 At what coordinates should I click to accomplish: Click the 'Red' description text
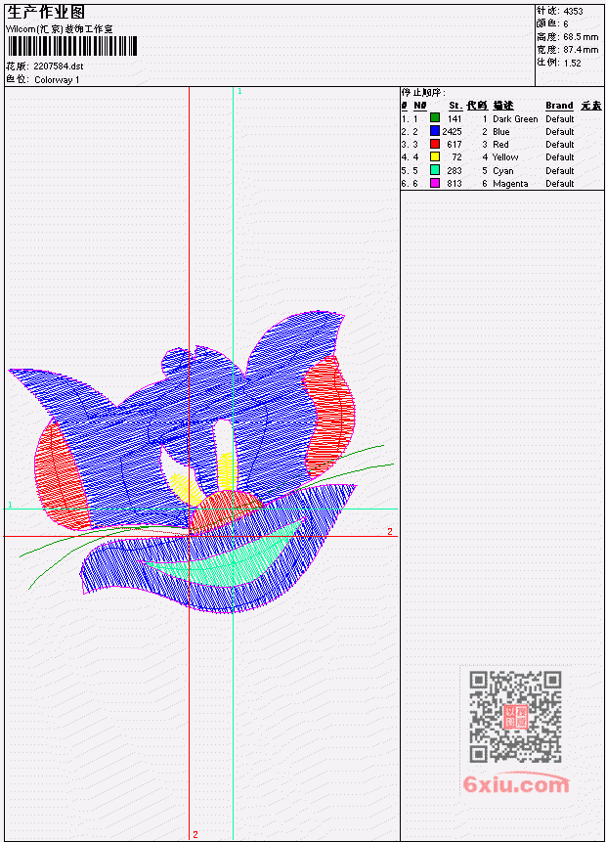(x=500, y=145)
